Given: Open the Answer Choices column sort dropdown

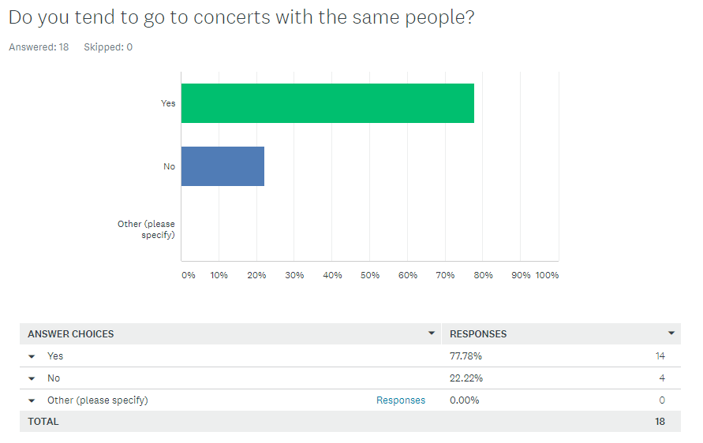Looking at the screenshot, I should [432, 333].
